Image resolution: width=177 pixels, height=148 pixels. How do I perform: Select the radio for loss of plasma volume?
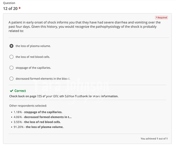tap(11, 46)
